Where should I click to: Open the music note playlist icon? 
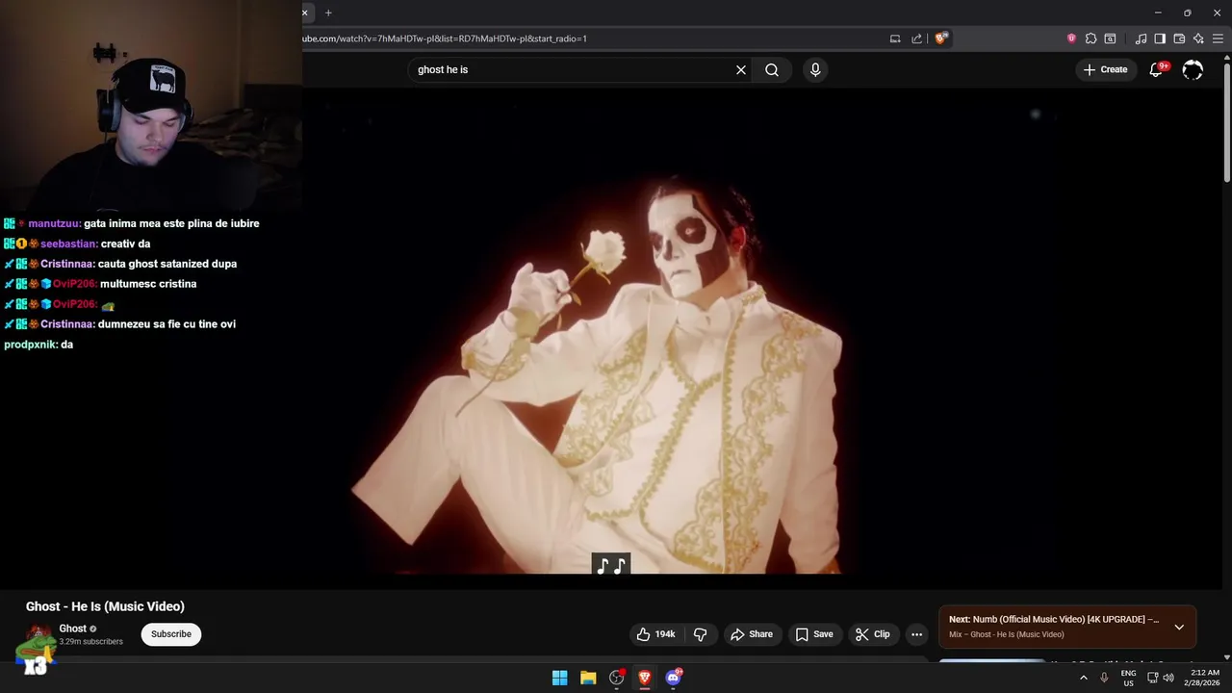(x=1141, y=38)
